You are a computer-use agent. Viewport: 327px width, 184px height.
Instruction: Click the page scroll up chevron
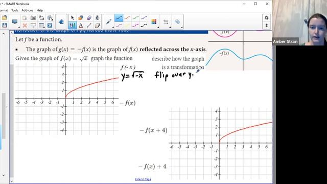click(11, 33)
